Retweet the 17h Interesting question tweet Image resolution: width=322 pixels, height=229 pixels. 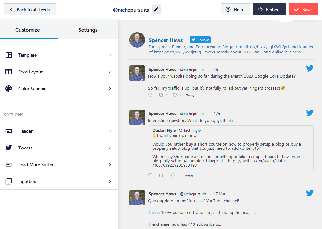(x=161, y=175)
